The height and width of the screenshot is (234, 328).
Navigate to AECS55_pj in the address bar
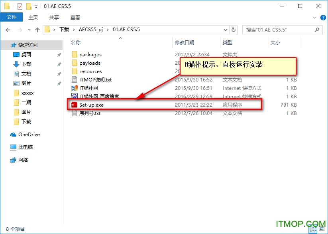pyautogui.click(x=91, y=30)
